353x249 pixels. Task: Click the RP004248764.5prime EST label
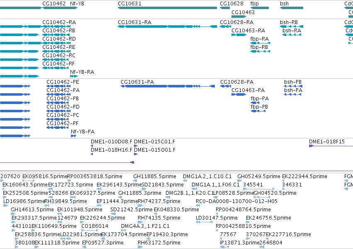point(243,210)
